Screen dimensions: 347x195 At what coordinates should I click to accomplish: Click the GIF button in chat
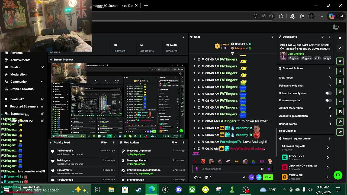pos(258,177)
